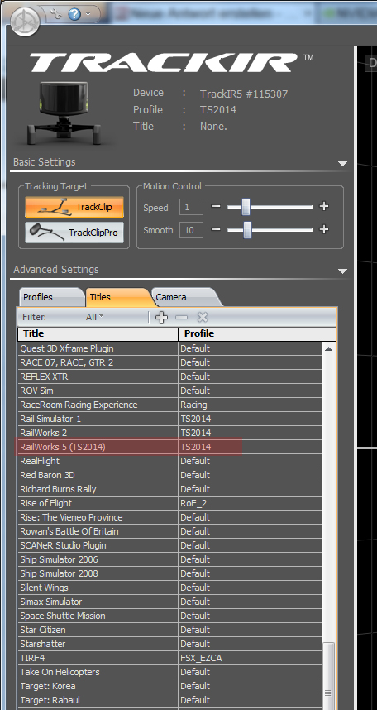Screen dimensions: 377x710
Task: Open the wrench settings icon in title bar
Action: pyautogui.click(x=56, y=13)
